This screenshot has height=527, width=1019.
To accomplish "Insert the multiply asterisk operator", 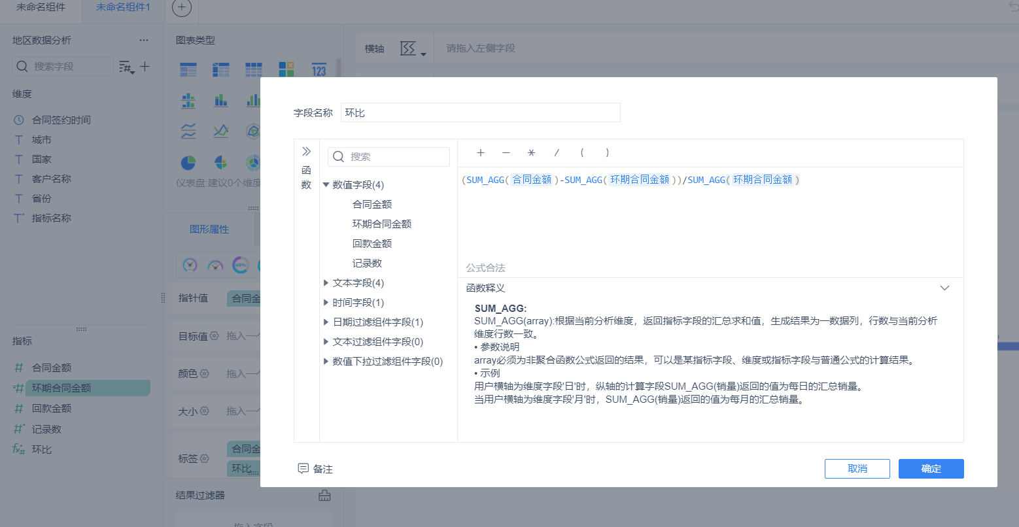I will click(x=531, y=153).
